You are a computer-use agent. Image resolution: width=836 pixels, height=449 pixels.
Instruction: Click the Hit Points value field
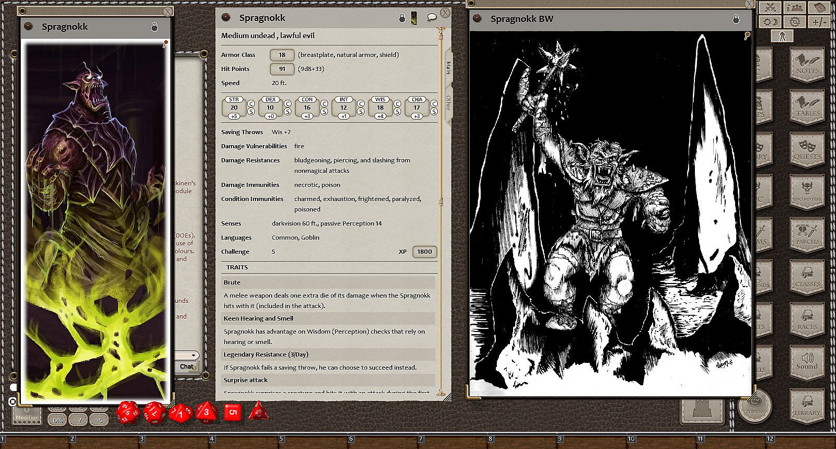click(x=282, y=69)
